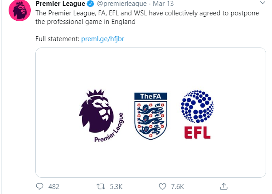Click the 7.6K likes count

(x=177, y=187)
